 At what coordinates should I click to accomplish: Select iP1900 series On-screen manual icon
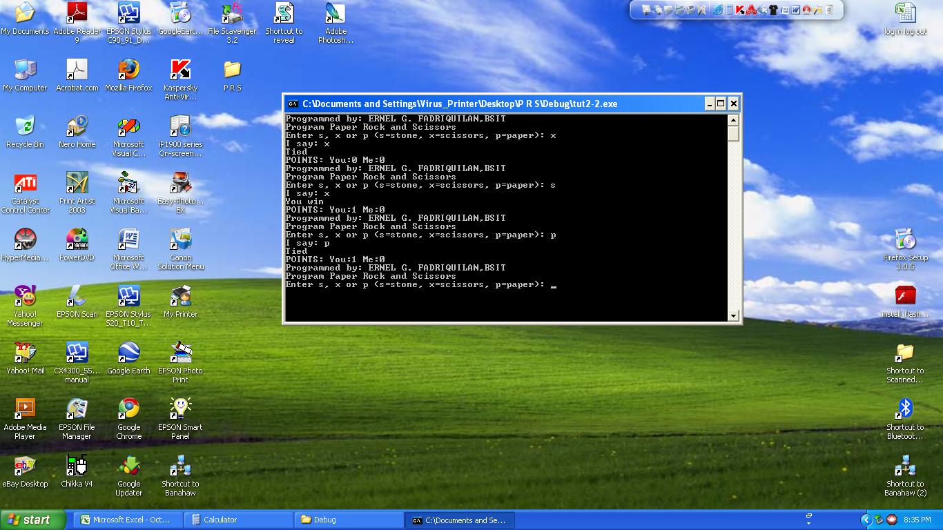pyautogui.click(x=180, y=136)
